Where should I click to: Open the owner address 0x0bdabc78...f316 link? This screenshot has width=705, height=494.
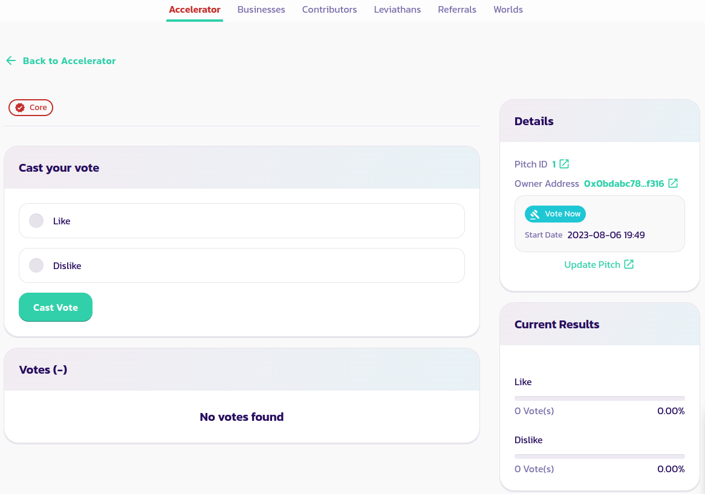623,183
